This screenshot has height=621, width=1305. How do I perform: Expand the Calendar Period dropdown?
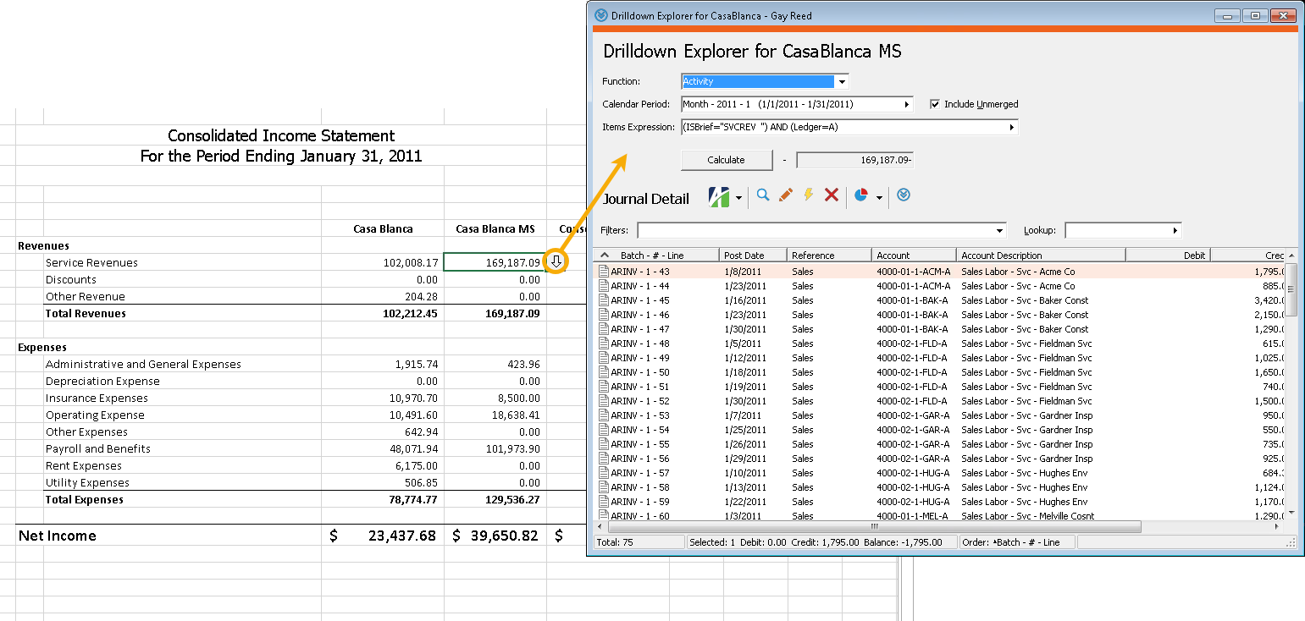[x=906, y=104]
